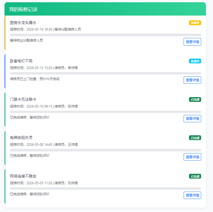Image resolution: width=213 pixels, height=212 pixels.
Task: Click 已完成维修 note under 门禁卡无法刷卡
Action: [x=30, y=117]
